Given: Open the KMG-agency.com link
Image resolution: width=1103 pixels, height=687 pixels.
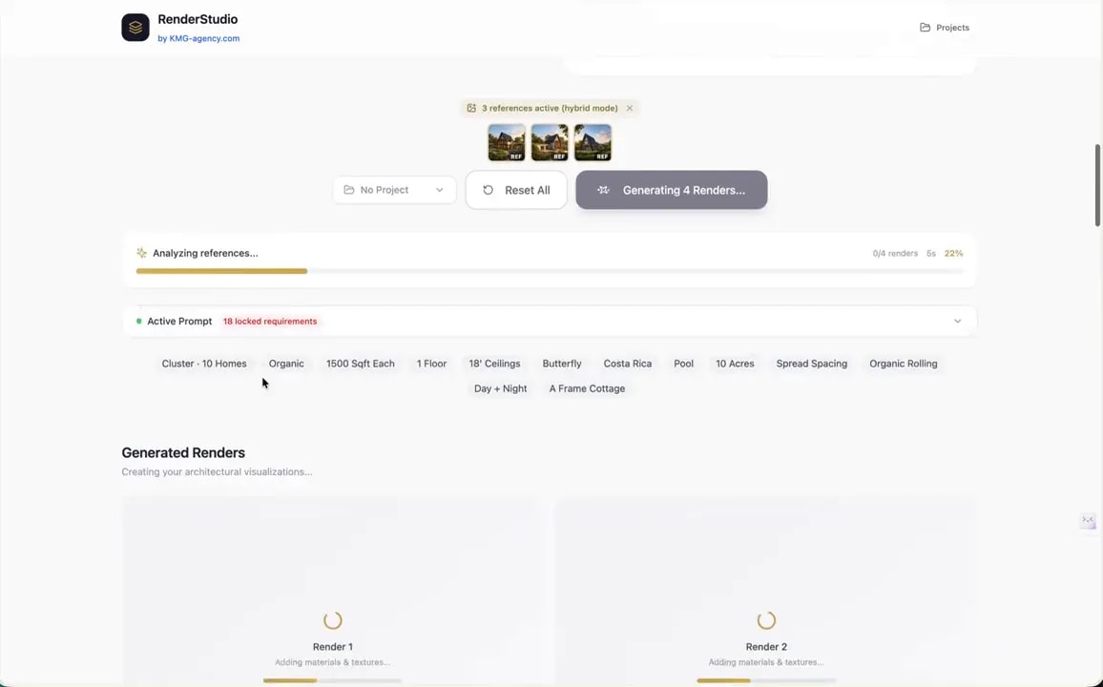Looking at the screenshot, I should coord(204,39).
